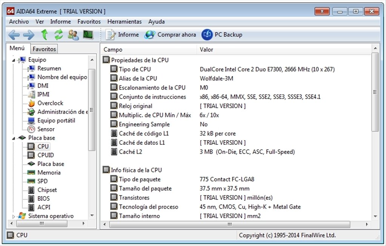Open the Sensor gauge item
The width and height of the screenshot is (386, 246).
click(41, 129)
